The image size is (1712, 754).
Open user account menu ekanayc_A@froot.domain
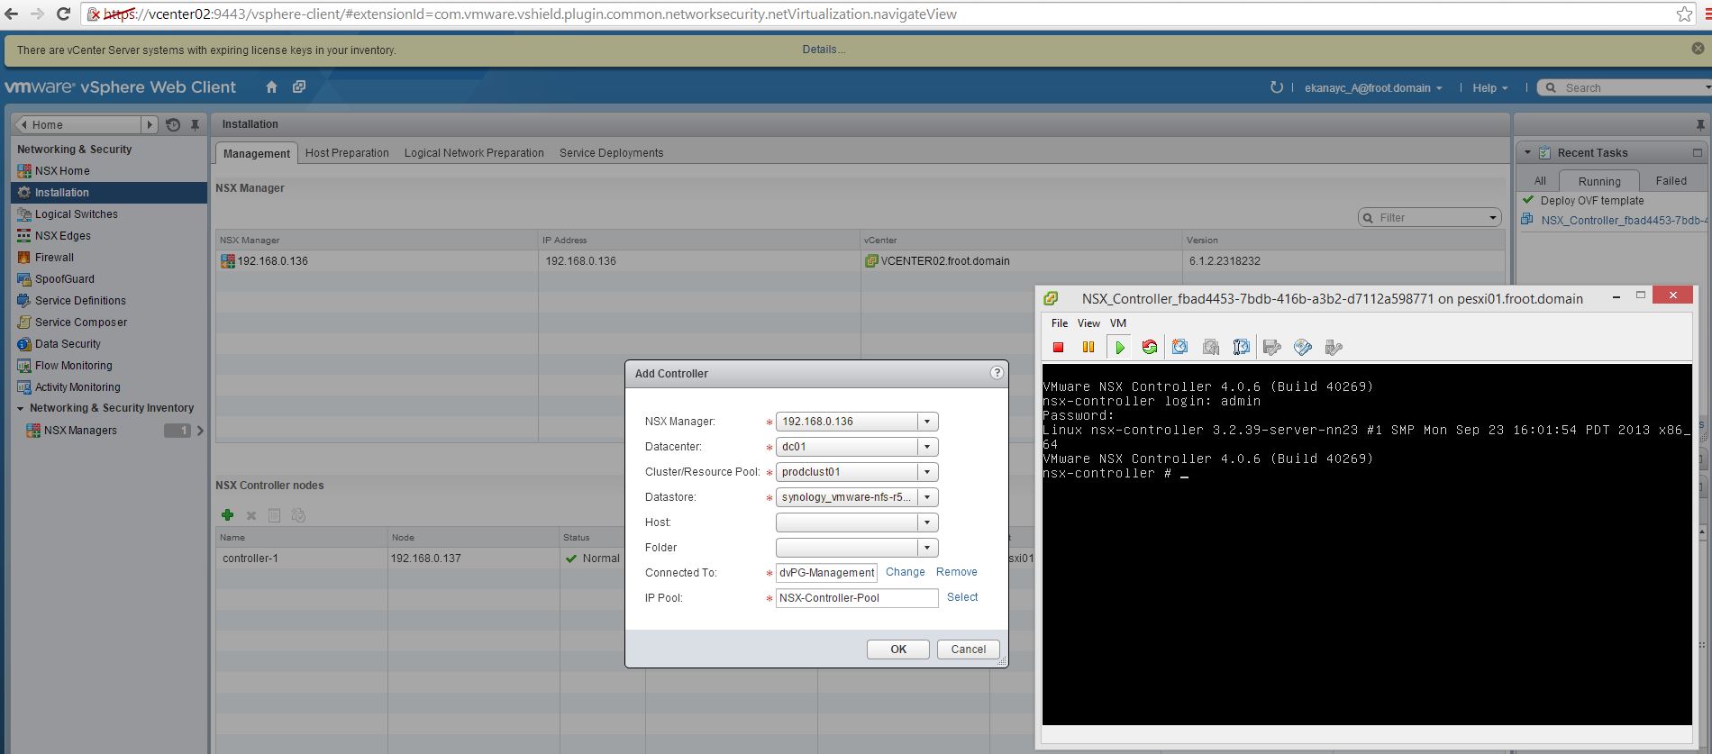pos(1373,88)
